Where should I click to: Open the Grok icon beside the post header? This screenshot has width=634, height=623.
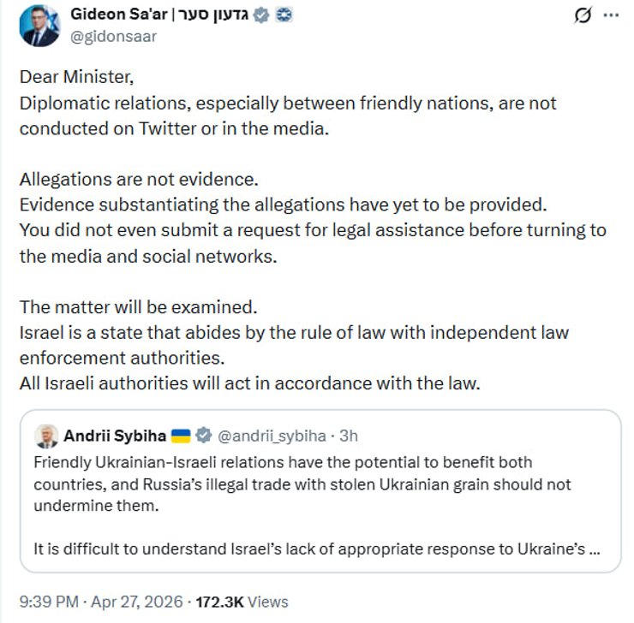(x=583, y=16)
